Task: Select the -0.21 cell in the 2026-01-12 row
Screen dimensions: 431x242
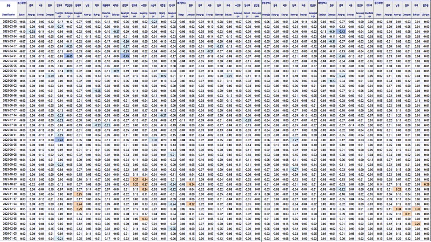Action: tap(60, 238)
